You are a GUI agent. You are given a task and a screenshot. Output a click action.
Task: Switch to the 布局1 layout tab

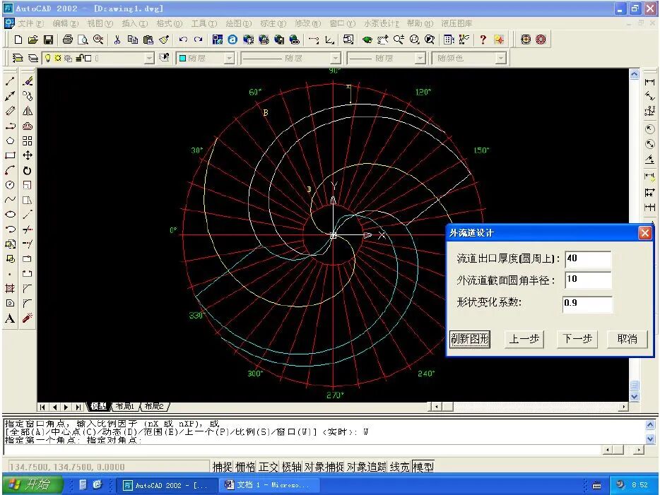[125, 406]
